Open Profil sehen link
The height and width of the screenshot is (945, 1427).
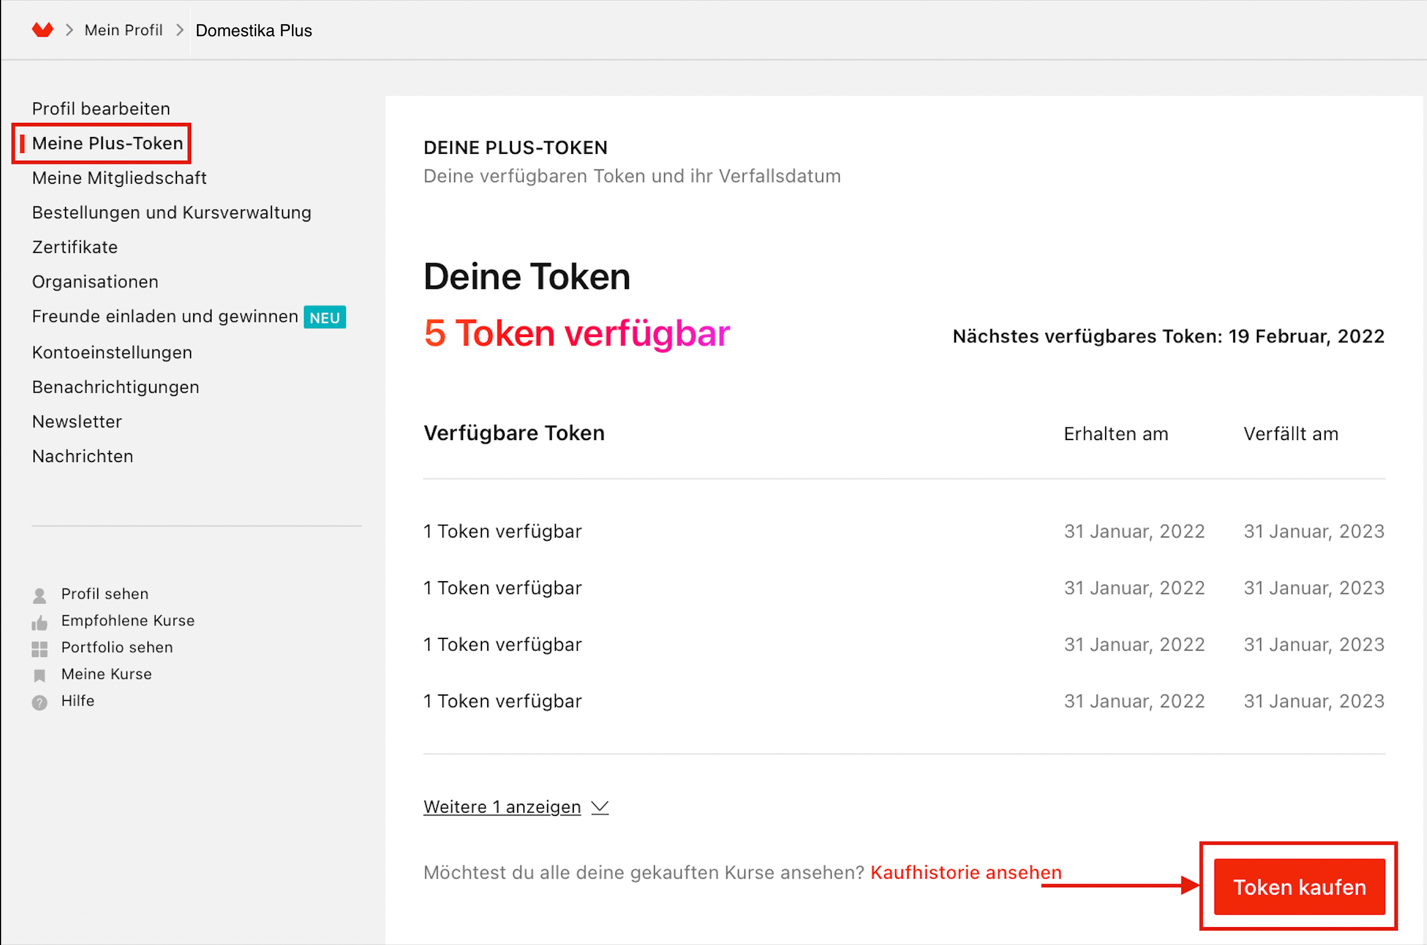coord(105,594)
